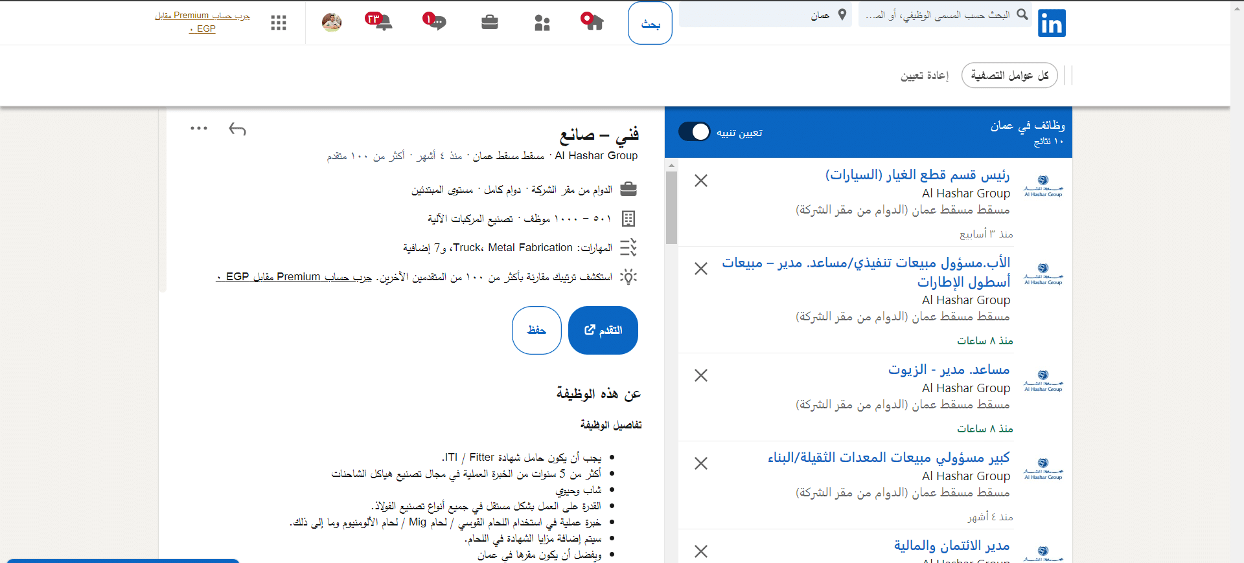Dismiss مدير الائتمان والمالية job card

(701, 551)
